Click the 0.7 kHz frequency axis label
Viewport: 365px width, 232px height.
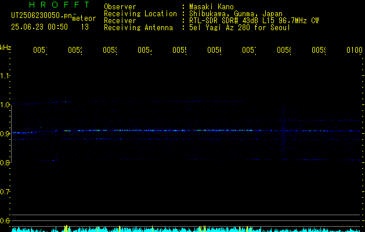(x=5, y=191)
